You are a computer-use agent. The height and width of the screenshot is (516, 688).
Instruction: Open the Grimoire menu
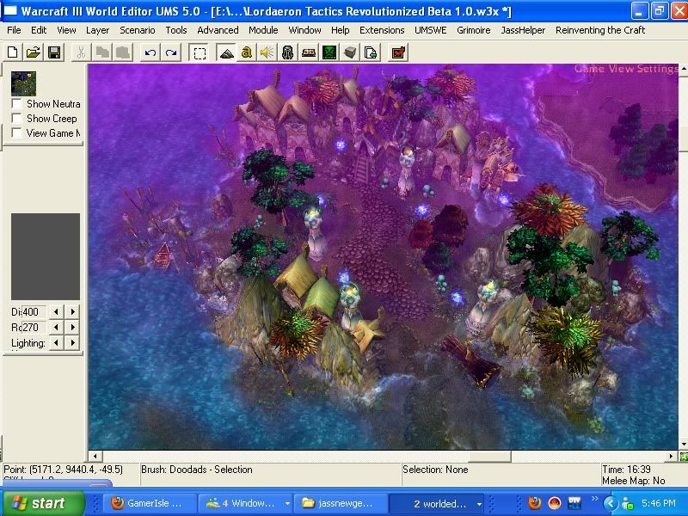point(474,30)
